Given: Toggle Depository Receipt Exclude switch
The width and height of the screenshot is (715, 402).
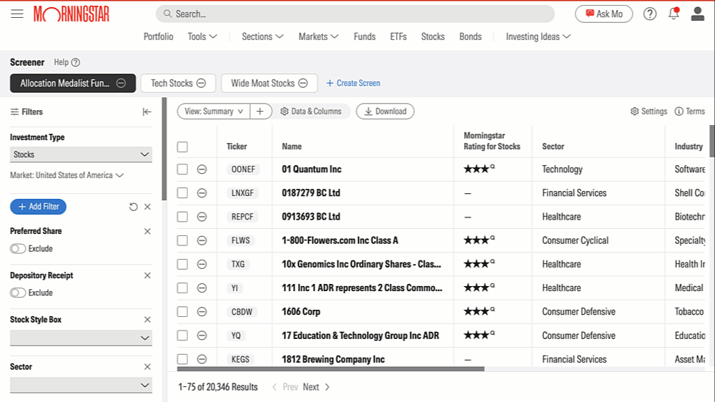Looking at the screenshot, I should tap(18, 293).
